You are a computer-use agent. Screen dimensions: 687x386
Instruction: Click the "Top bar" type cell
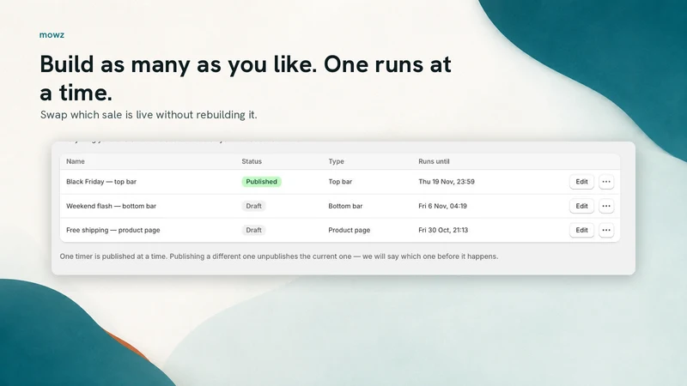pos(340,182)
